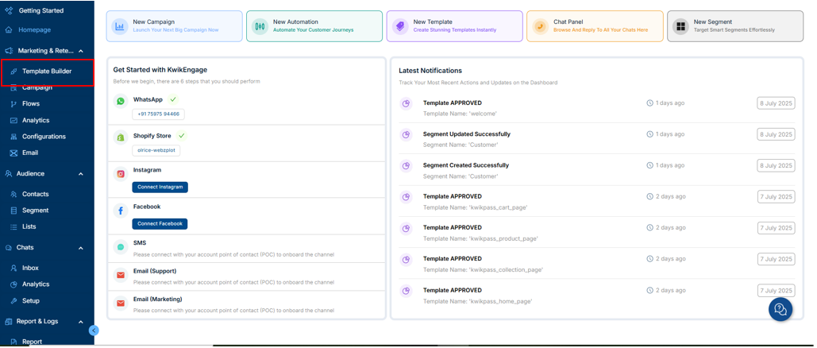Click Shopify store name chip

[156, 150]
